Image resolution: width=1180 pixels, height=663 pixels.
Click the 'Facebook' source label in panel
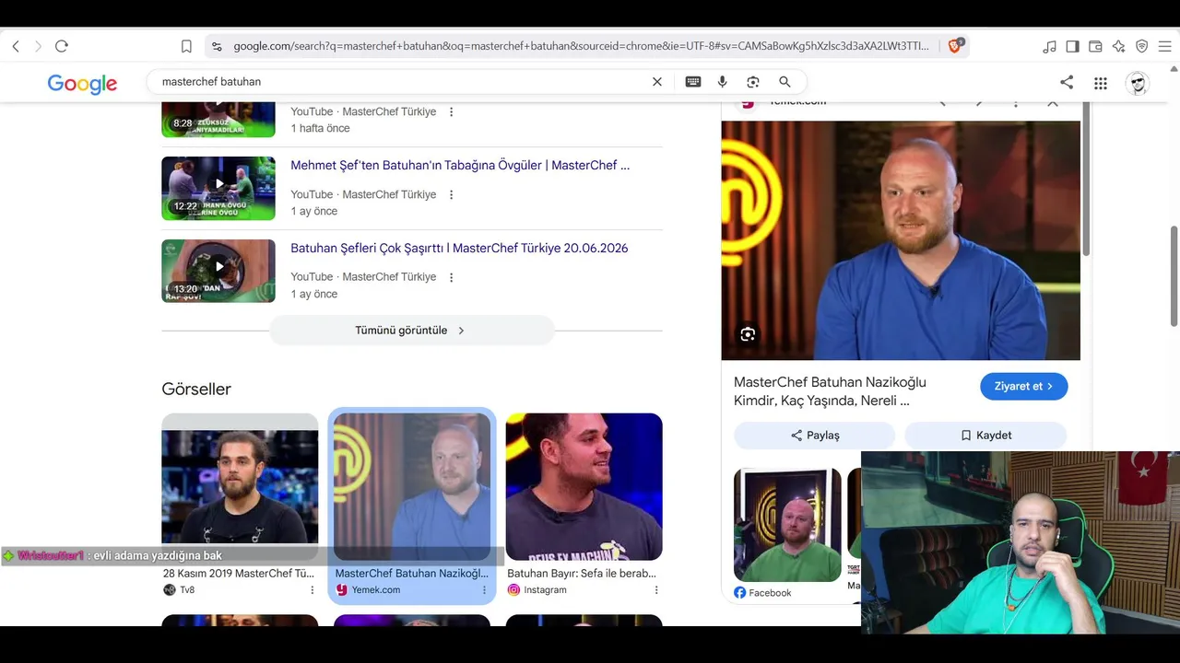point(770,593)
